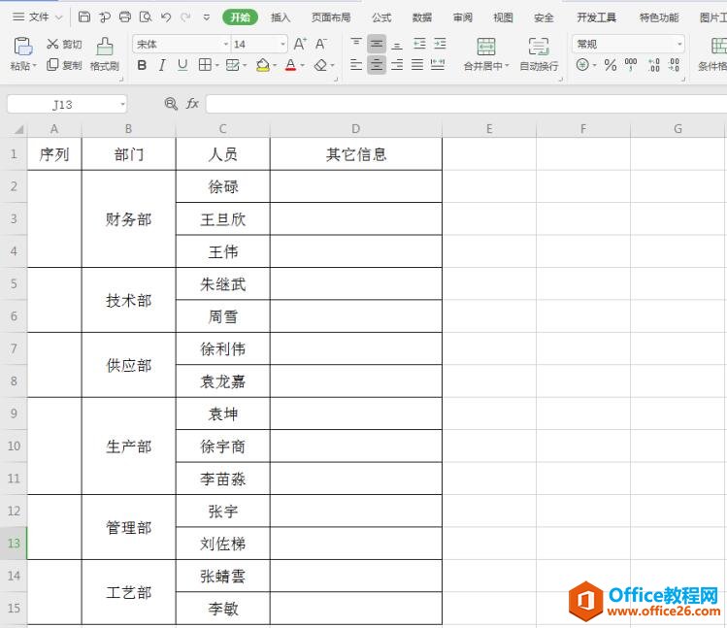This screenshot has height=628, width=727.
Task: Toggle middle vertical alignment
Action: pyautogui.click(x=377, y=44)
